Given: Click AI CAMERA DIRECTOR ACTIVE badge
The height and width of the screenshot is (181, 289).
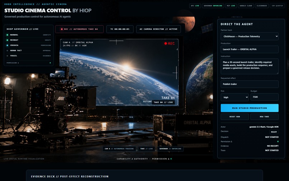Looking at the screenshot, I should pyautogui.click(x=158, y=29).
